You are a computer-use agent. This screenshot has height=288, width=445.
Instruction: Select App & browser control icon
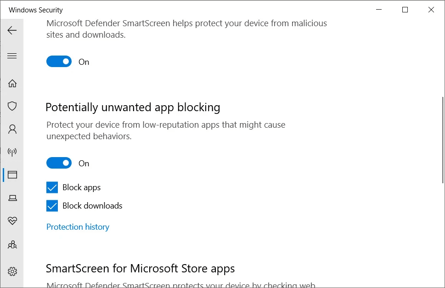(x=12, y=175)
